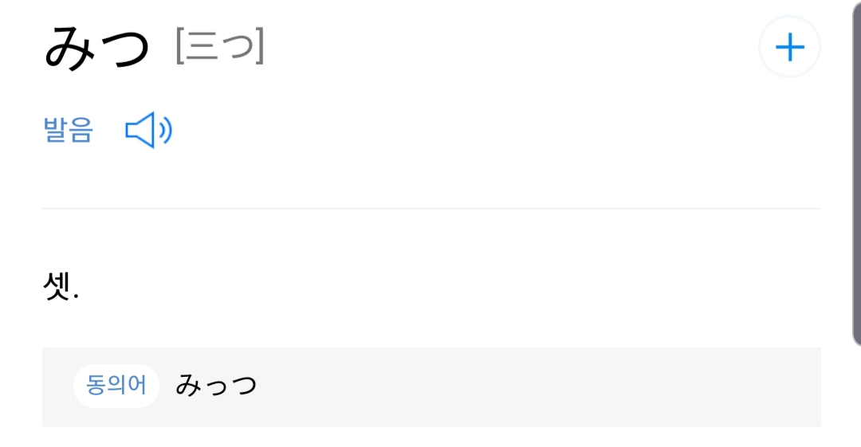Click the 발음 pronunciation label
This screenshot has height=447, width=861.
tap(68, 130)
